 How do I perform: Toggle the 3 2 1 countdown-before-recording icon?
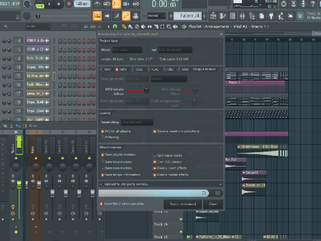pos(116,3)
